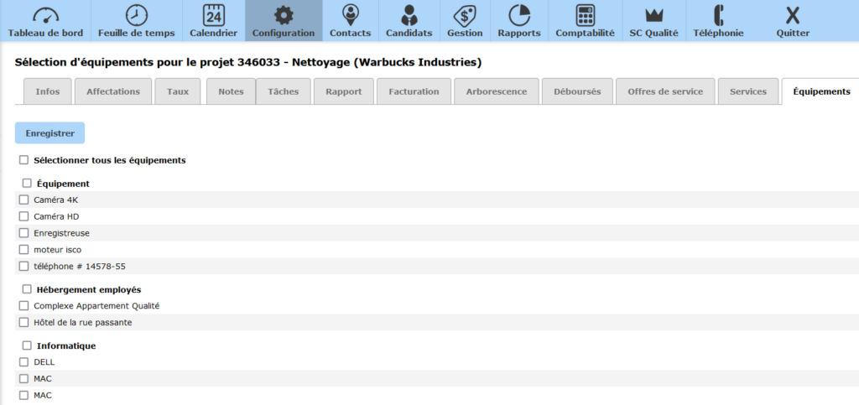This screenshot has height=405, width=859.
Task: Select the Hôtel de la rue passante checkbox
Action: (x=24, y=322)
